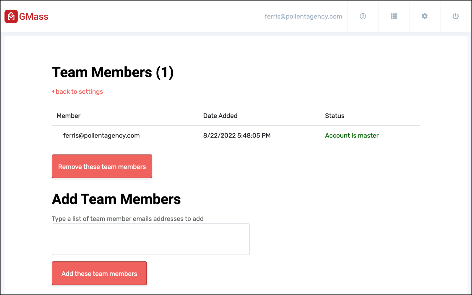This screenshot has width=472, height=295.
Task: Click Remove these team members button
Action: [102, 166]
